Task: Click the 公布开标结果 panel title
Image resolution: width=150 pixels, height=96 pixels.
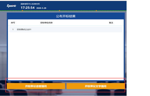Action: pyautogui.click(x=66, y=16)
